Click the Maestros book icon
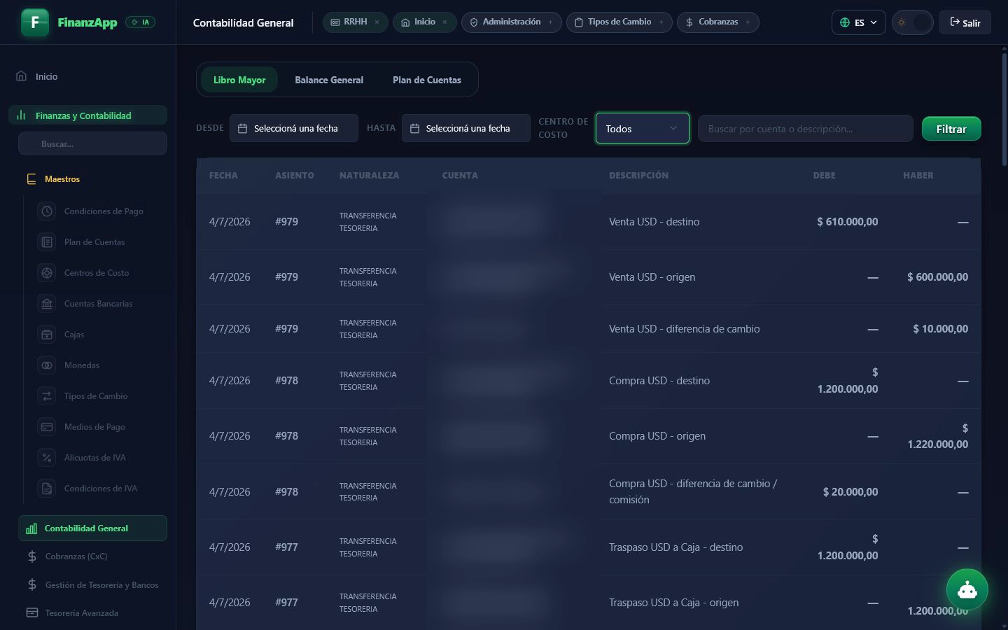Image resolution: width=1008 pixels, height=630 pixels. 31,179
